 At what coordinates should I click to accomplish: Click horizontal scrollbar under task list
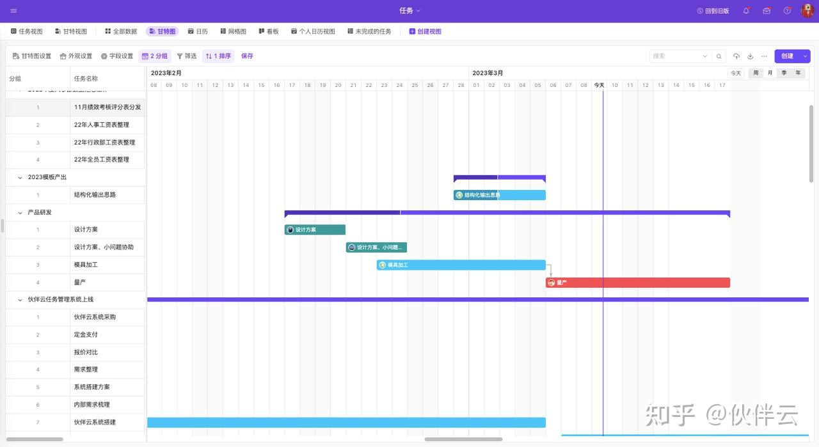click(35, 439)
